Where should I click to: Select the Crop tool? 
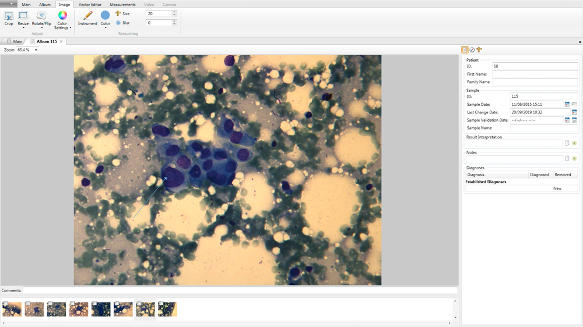pyautogui.click(x=9, y=18)
